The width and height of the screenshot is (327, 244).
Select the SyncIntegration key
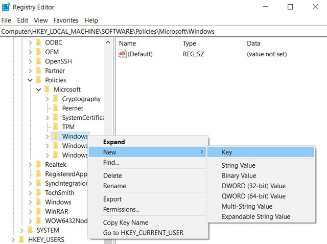pos(66,183)
